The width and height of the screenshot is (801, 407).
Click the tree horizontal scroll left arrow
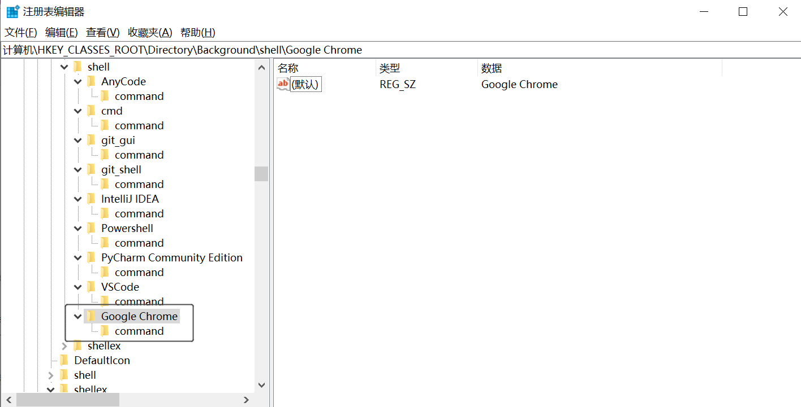click(x=8, y=400)
